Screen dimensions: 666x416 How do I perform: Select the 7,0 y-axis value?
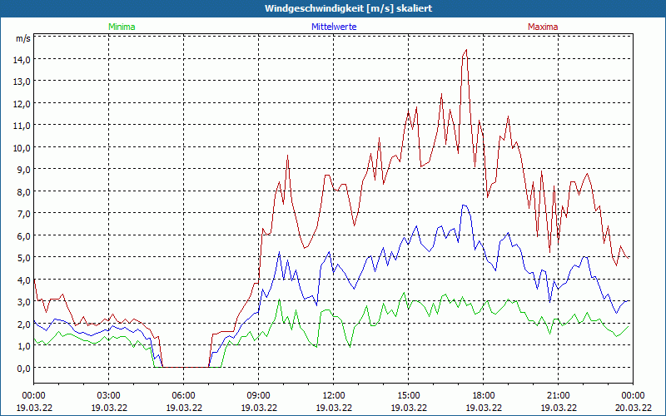click(x=20, y=213)
